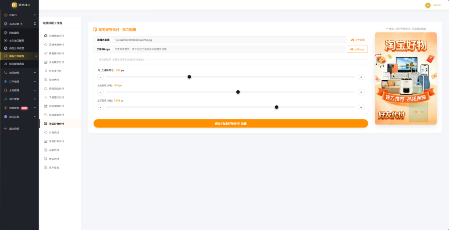Viewport: 449px width, 230px height.
Task: Decrease Y-axis distance with minus button
Action: pos(100,107)
